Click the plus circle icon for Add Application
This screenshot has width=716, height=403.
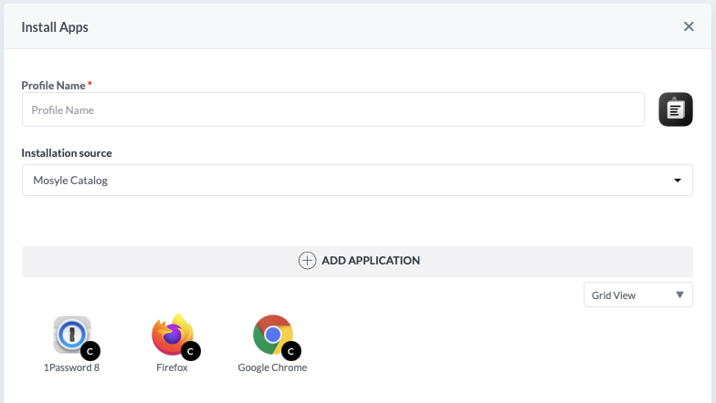click(308, 260)
